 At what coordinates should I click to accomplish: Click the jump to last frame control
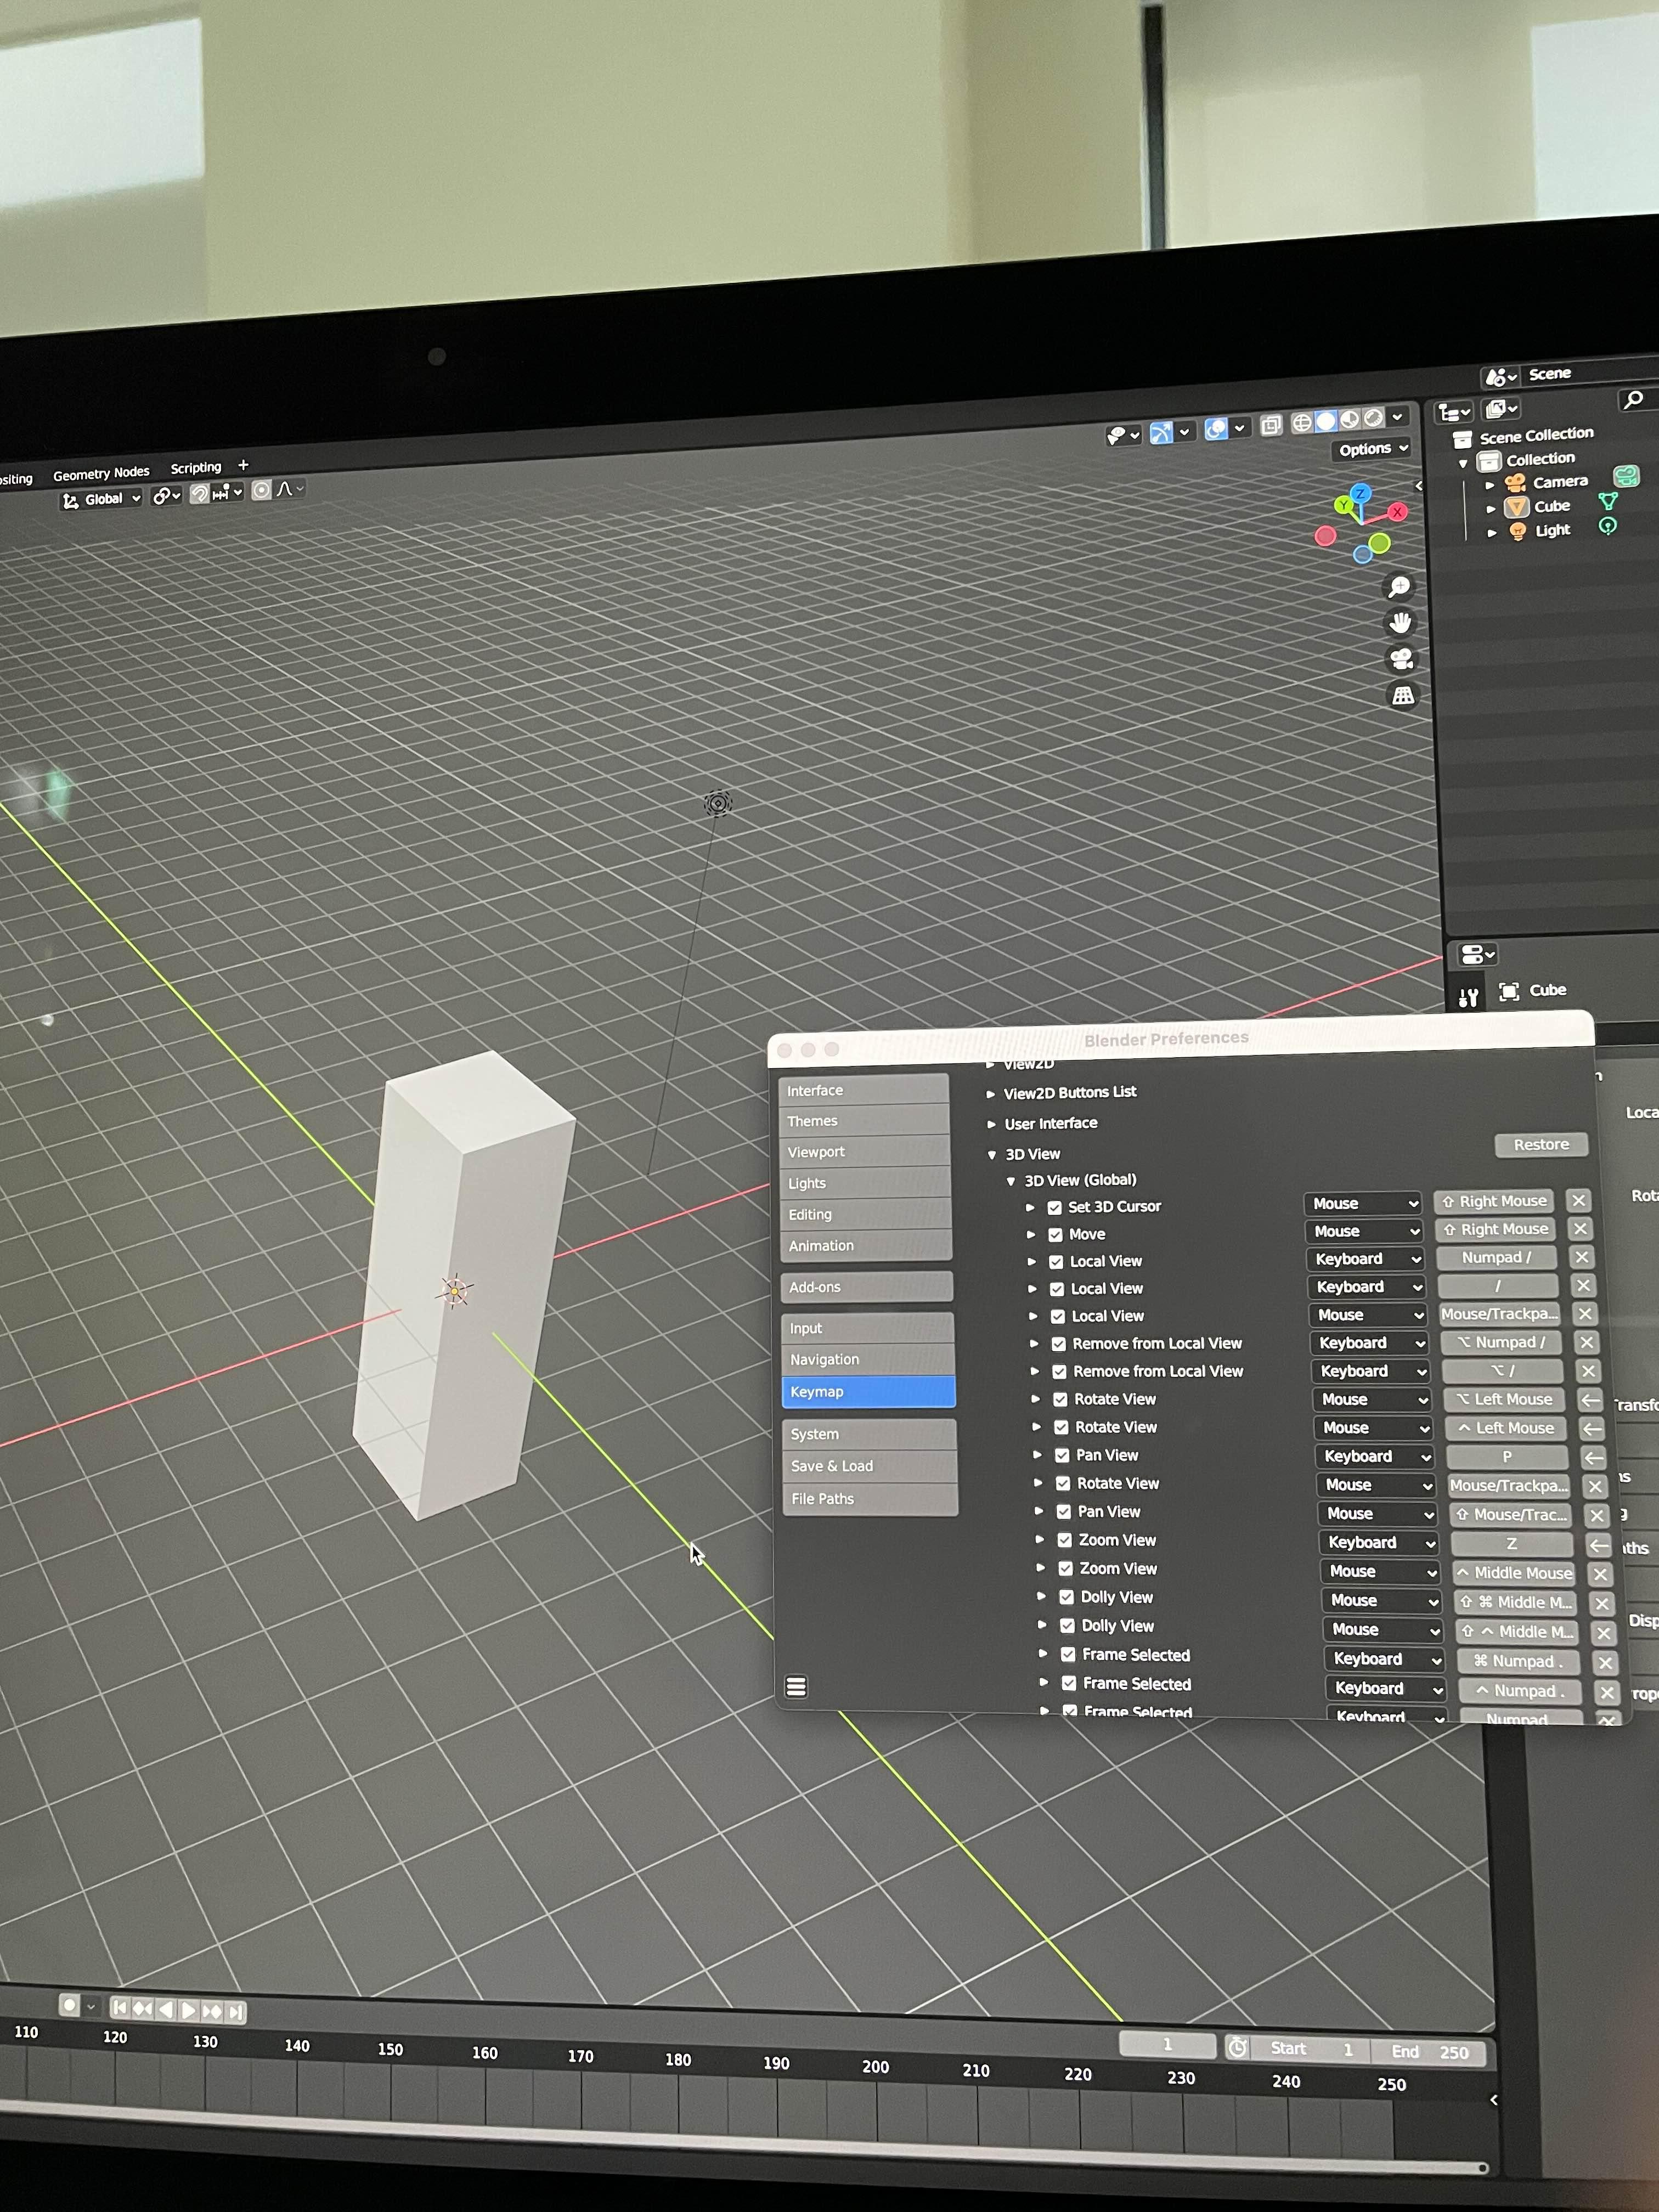[x=236, y=2011]
